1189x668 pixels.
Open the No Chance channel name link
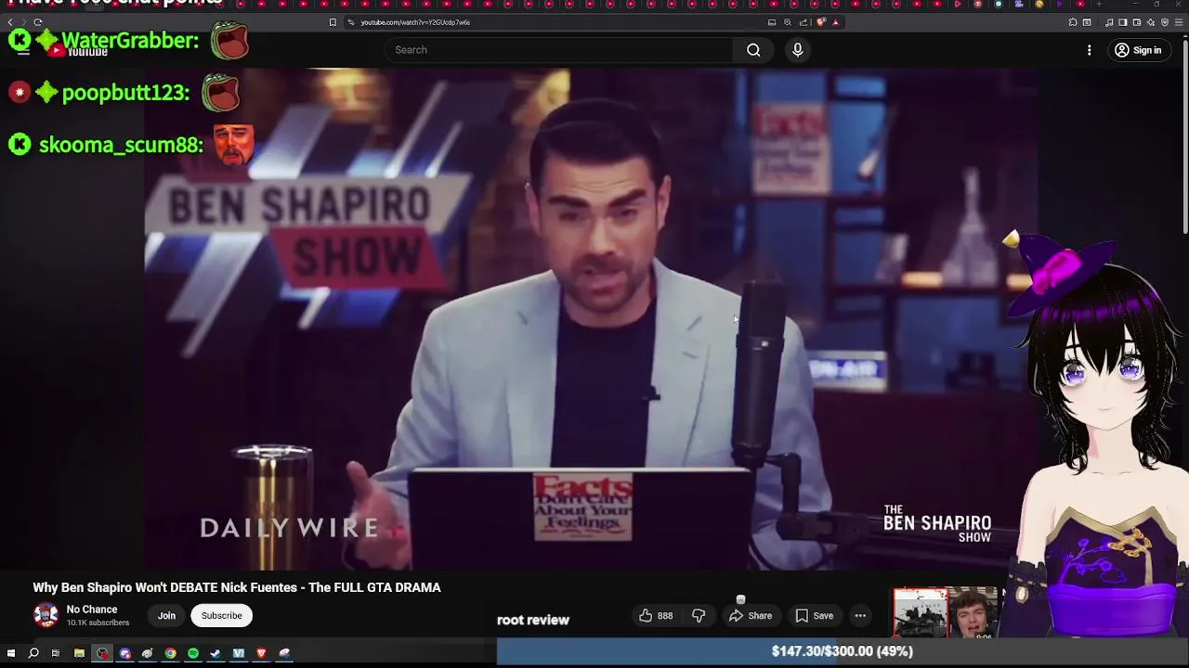[91, 610]
